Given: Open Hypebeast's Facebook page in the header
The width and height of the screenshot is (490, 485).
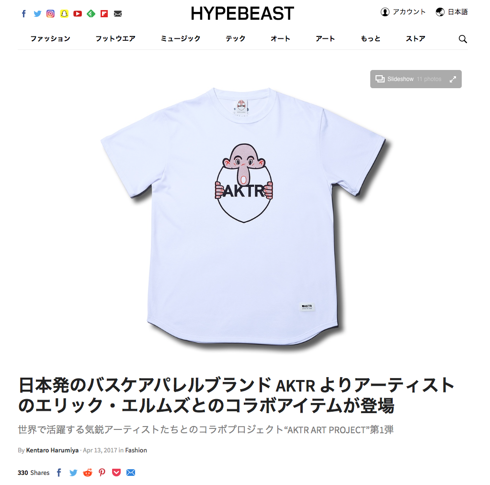Looking at the screenshot, I should [x=24, y=14].
